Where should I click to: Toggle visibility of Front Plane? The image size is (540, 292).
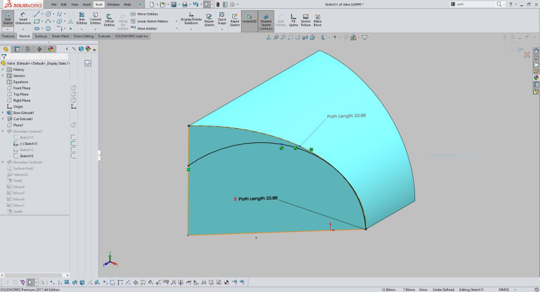tap(74, 88)
